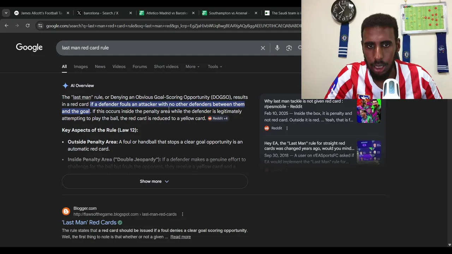Open Google Lens image search icon
452x254 pixels.
[x=289, y=48]
